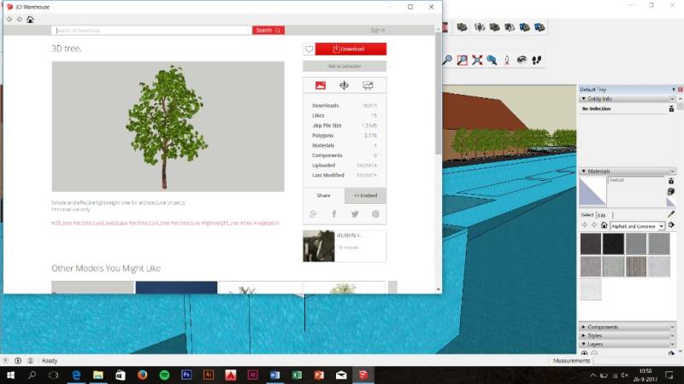Image resolution: width=684 pixels, height=384 pixels.
Task: Select the Position Camera tool
Action: coord(507,60)
